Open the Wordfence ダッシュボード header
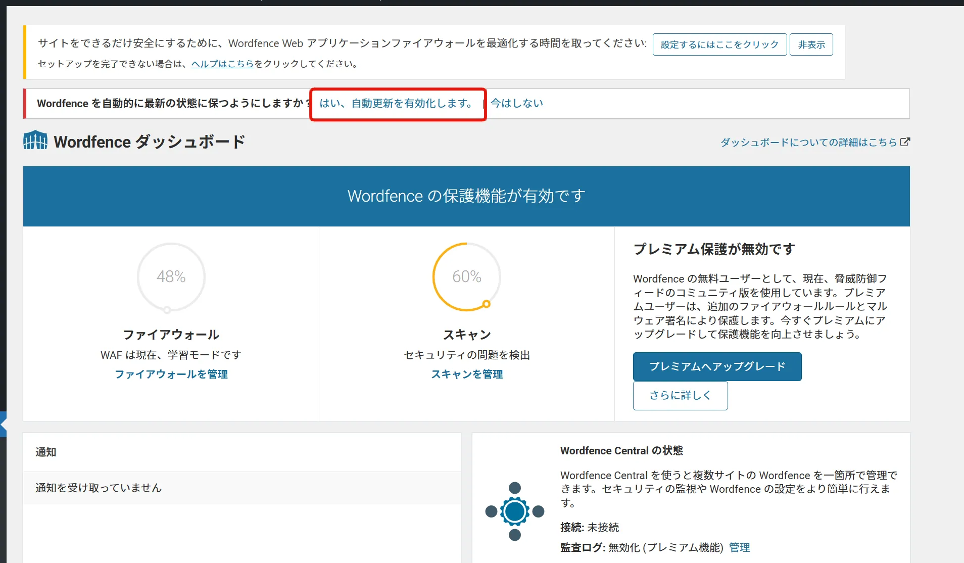Image resolution: width=964 pixels, height=563 pixels. click(x=149, y=142)
